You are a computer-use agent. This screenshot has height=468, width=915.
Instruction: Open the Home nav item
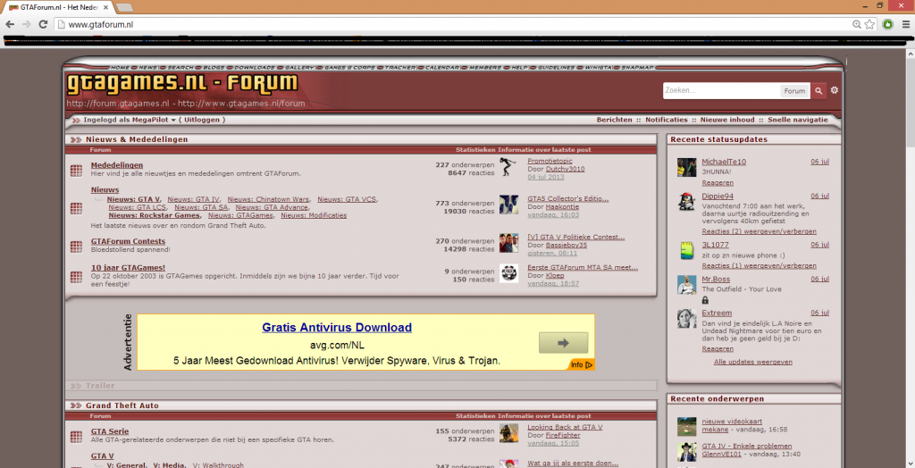120,68
